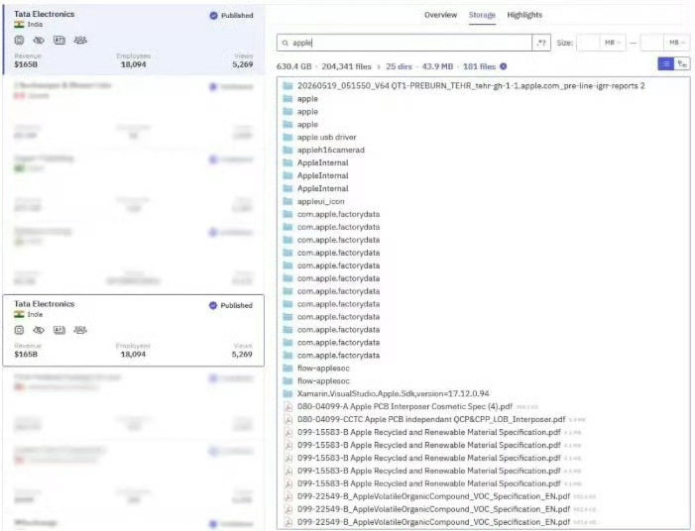This screenshot has height=531, width=695.
Task: Click the '43.9 MB' filtered size text
Action: 437,66
